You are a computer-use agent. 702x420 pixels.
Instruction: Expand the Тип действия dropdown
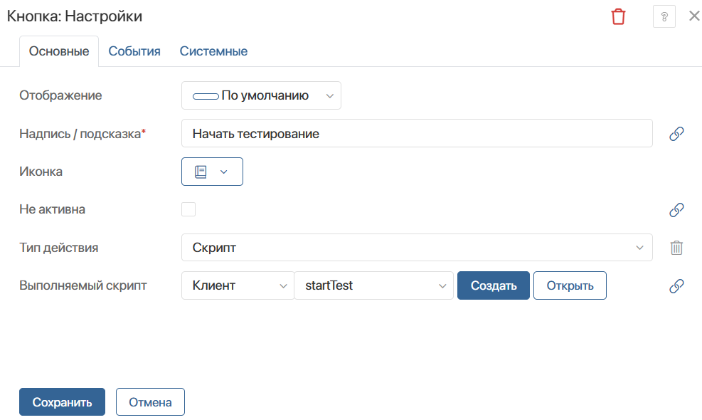[417, 248]
